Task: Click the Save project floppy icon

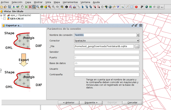Action: pos(9,6)
